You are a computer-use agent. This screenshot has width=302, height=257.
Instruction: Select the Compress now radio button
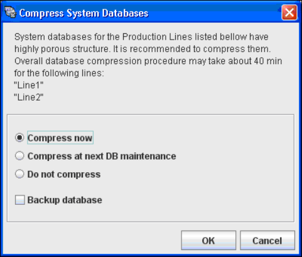[x=19, y=138]
